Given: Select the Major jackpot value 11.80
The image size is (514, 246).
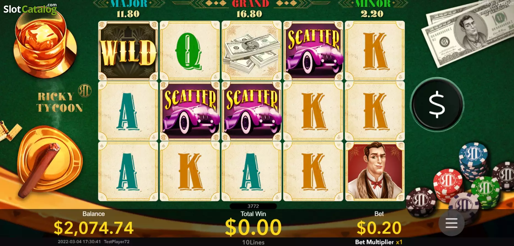Looking at the screenshot, I should 128,14.
